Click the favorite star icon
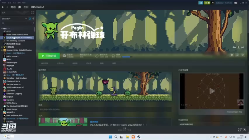Viewport: 249px width, 140px height. pyautogui.click(x=243, y=55)
